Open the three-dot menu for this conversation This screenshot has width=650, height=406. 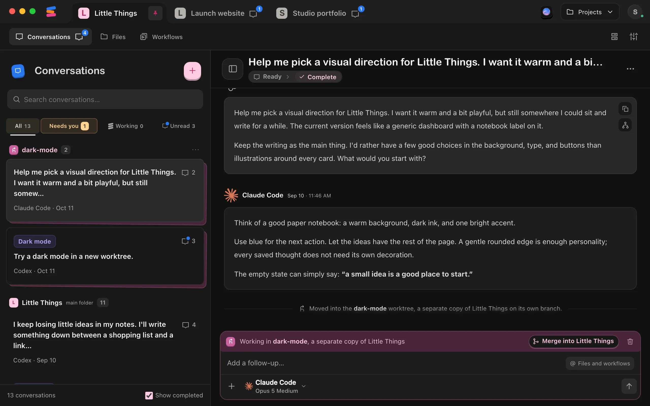pyautogui.click(x=630, y=69)
